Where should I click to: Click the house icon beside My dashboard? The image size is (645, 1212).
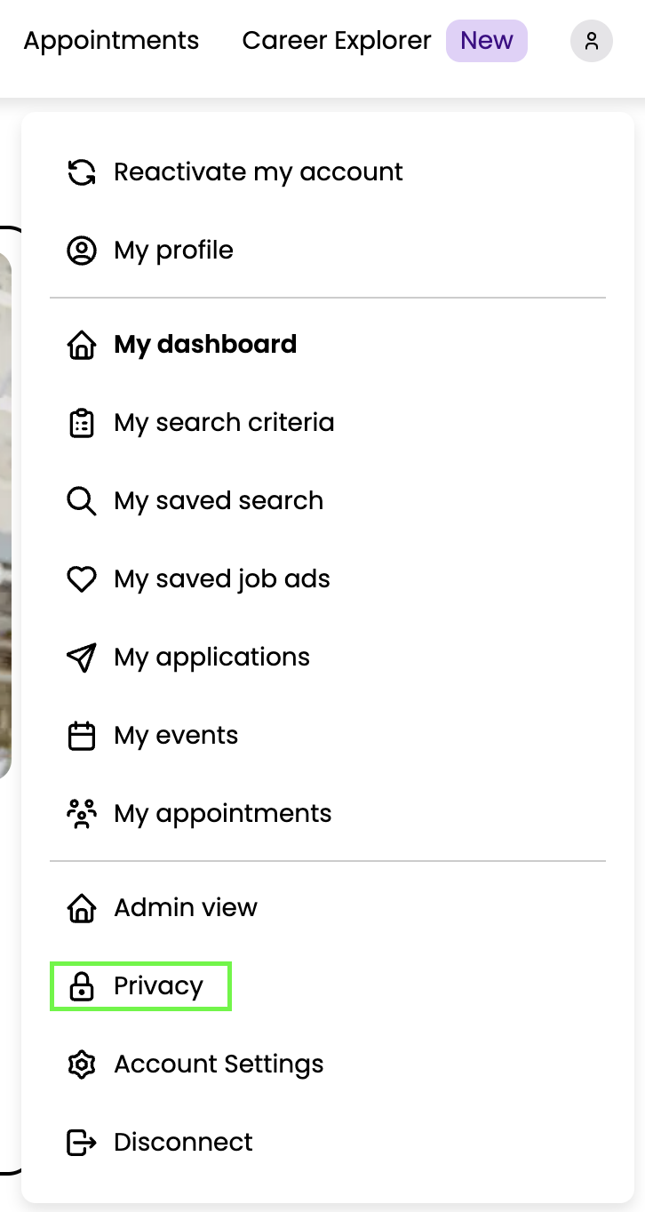82,345
